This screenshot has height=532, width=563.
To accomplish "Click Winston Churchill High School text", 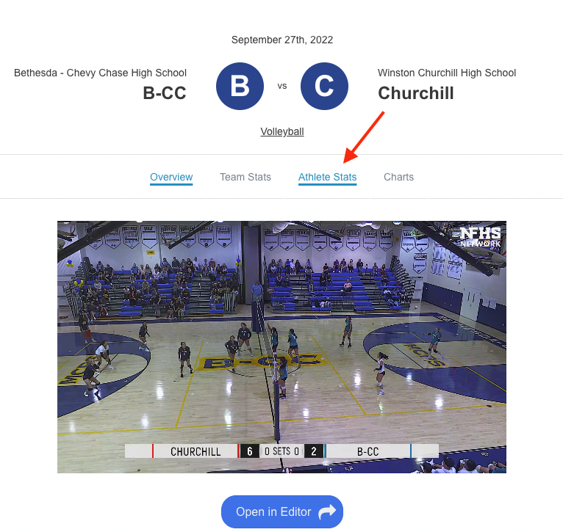I will 447,73.
